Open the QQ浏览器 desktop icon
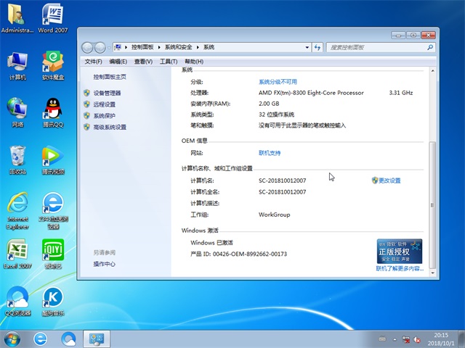This screenshot has width=465, height=348. (17, 302)
